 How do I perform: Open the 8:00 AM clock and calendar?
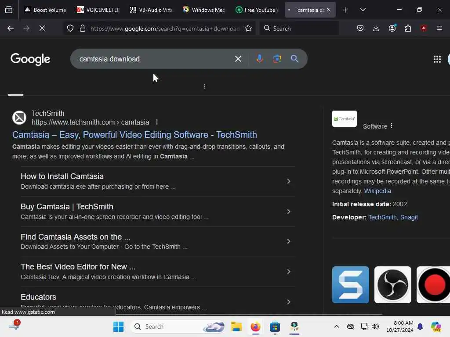click(x=399, y=326)
